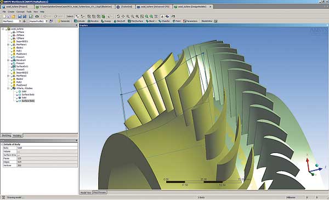Open the Parameters tool
The image size is (329, 200).
(x=190, y=21)
